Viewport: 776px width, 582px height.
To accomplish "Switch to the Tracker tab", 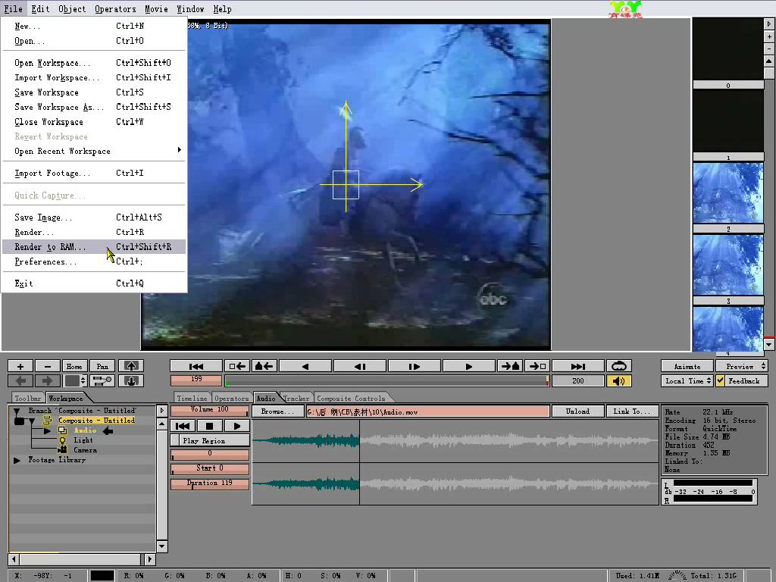I will (x=296, y=398).
